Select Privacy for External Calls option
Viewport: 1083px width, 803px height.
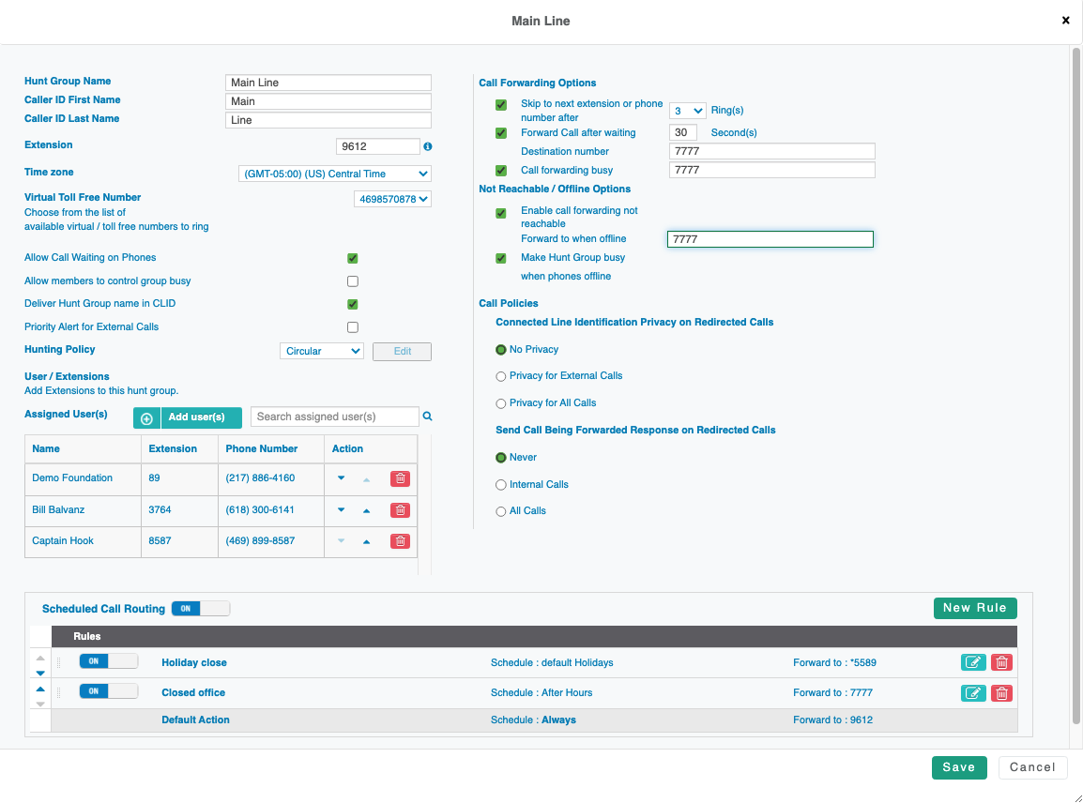(x=501, y=376)
